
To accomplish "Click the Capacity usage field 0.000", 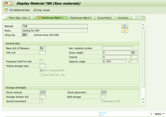I will 114,61.
